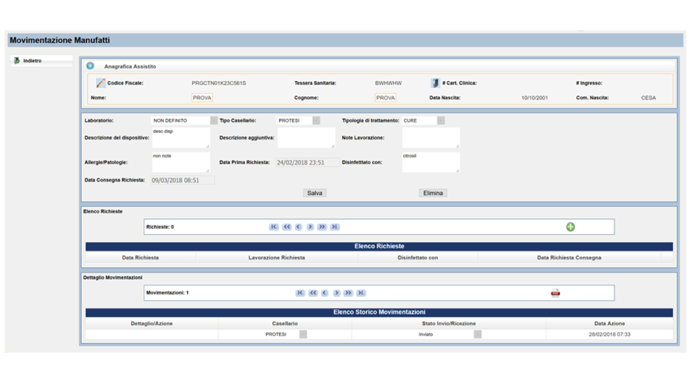Jump back several pages in Richieste

point(287,227)
